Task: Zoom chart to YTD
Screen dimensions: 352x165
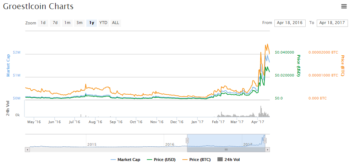Action: pyautogui.click(x=104, y=23)
